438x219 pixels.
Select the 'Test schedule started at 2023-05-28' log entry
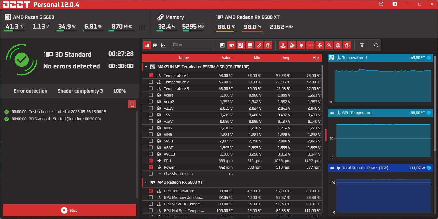(x=68, y=112)
